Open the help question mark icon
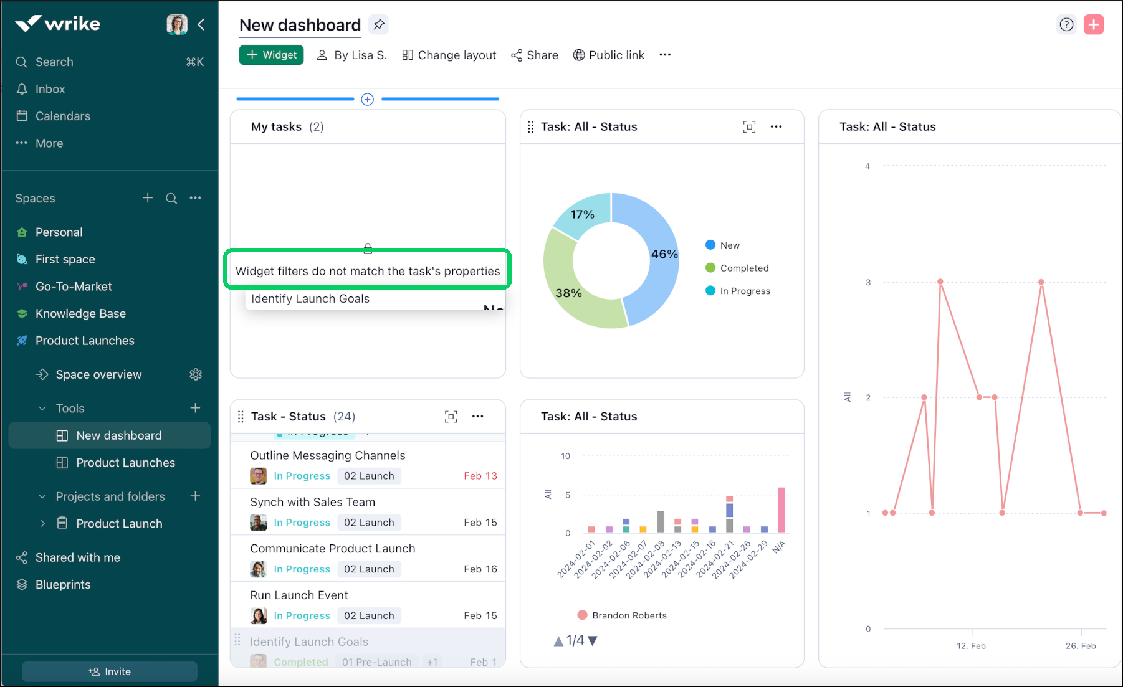 1066,25
